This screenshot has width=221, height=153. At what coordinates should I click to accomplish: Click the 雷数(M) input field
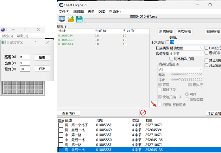coord(25,69)
